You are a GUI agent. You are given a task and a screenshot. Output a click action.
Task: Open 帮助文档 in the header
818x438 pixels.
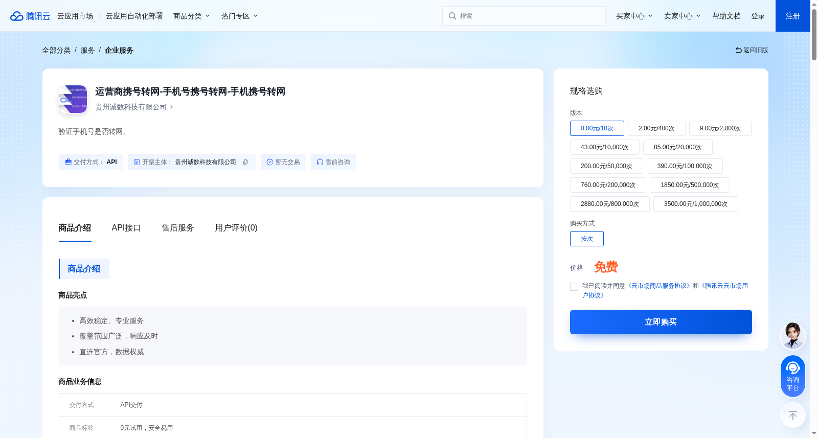click(x=726, y=16)
